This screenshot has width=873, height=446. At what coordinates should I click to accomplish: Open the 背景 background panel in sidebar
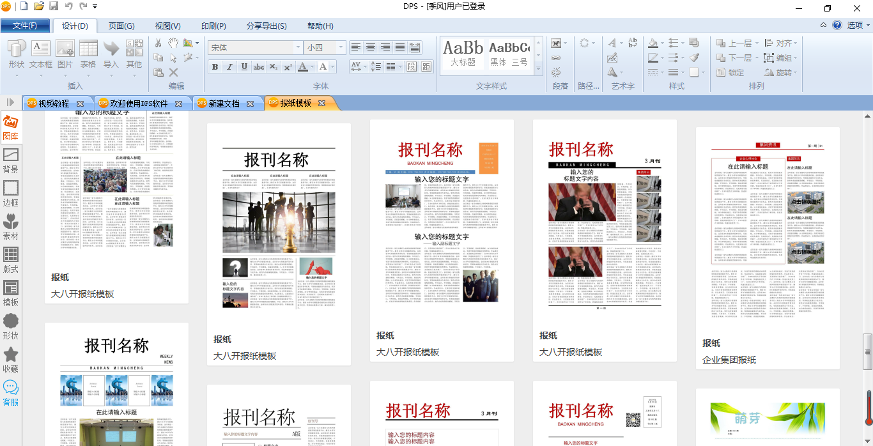tap(11, 160)
